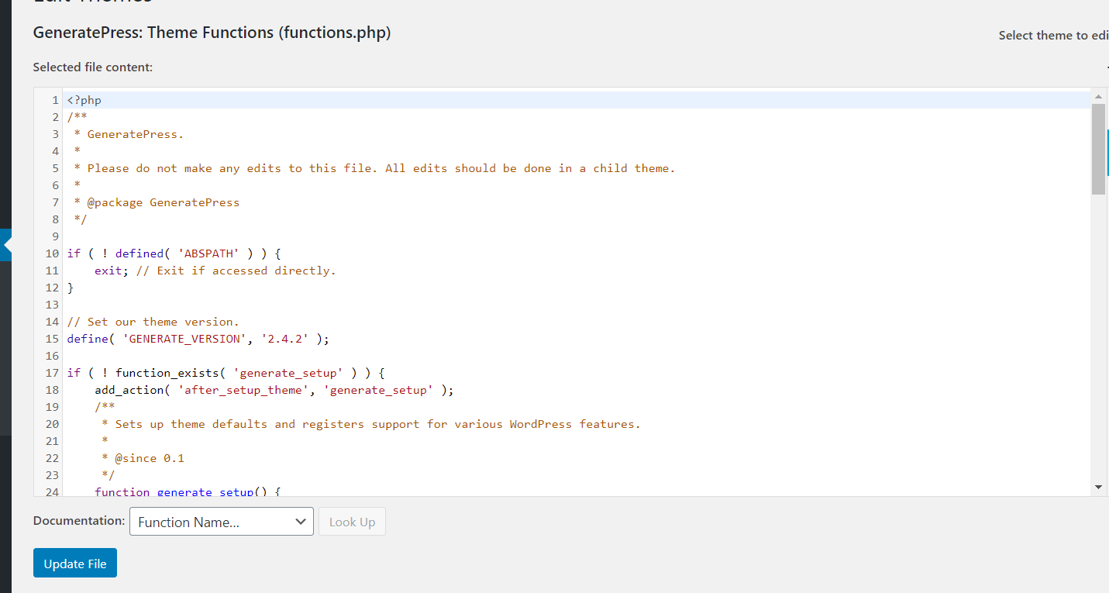This screenshot has width=1109, height=593.
Task: Click the function_exists 'generate_setup' line
Action: [x=226, y=373]
